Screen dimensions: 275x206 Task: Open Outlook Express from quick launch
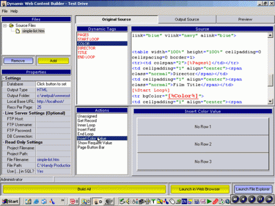point(44,202)
